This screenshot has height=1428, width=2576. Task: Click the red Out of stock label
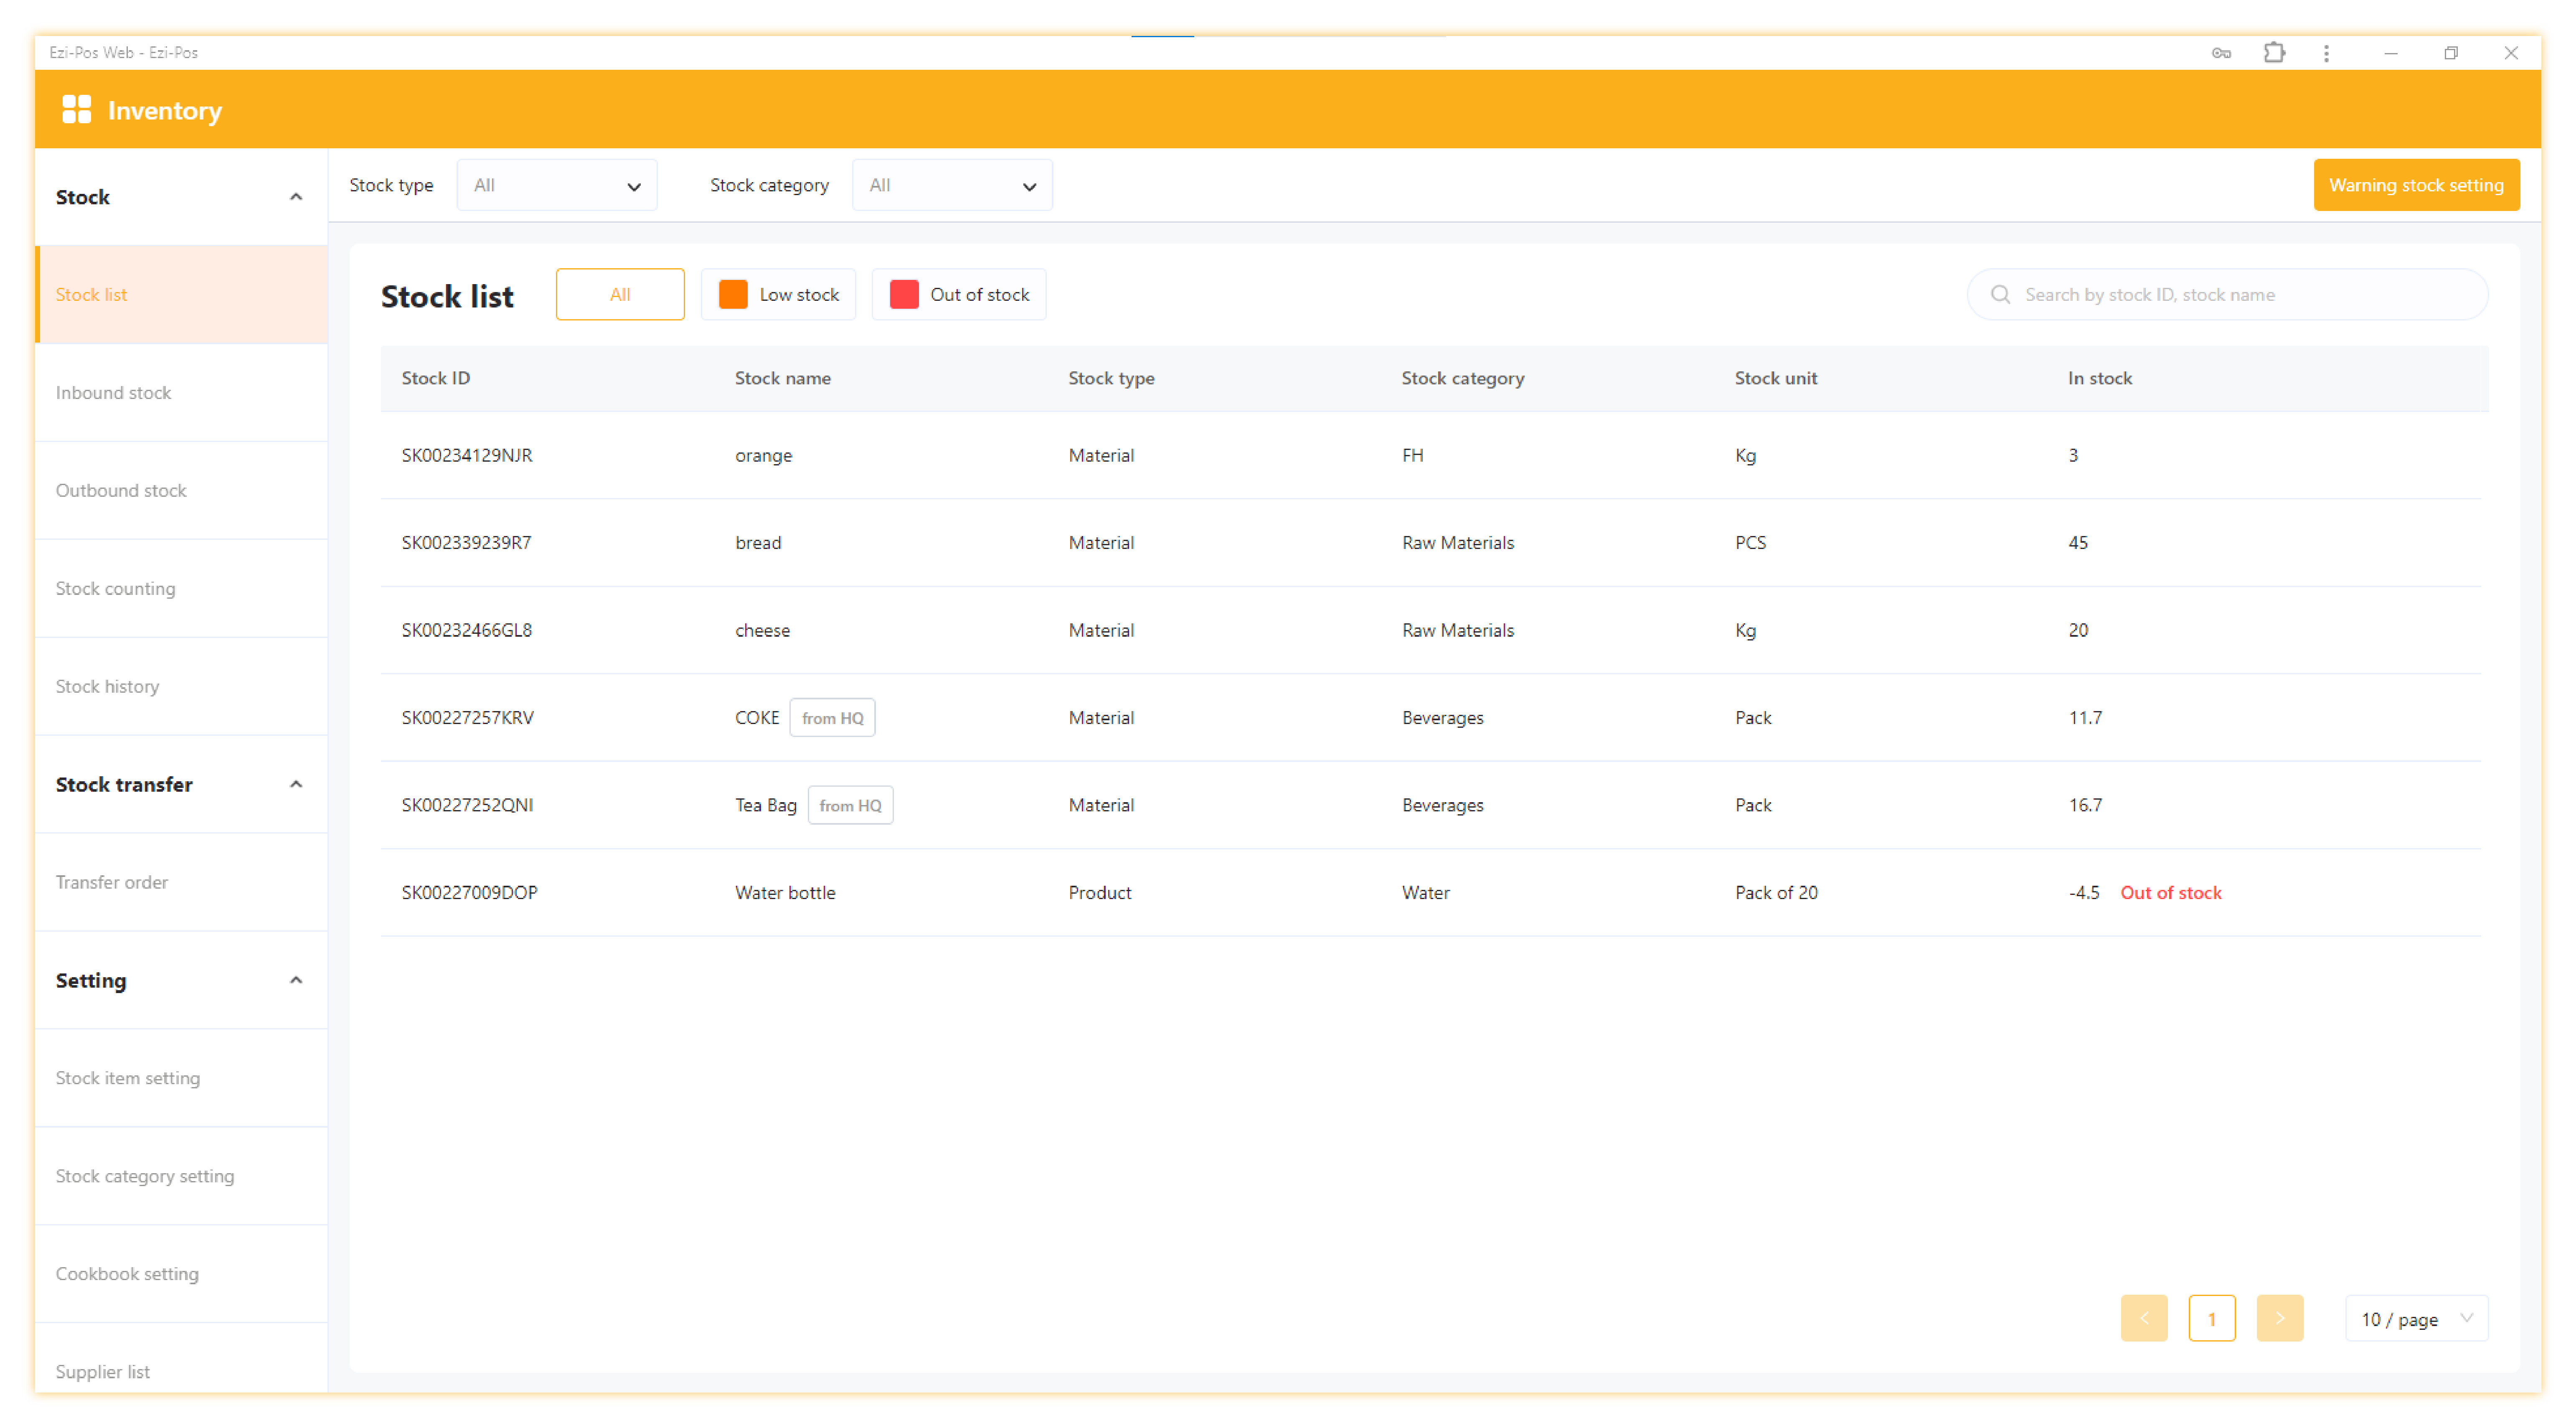tap(2170, 893)
